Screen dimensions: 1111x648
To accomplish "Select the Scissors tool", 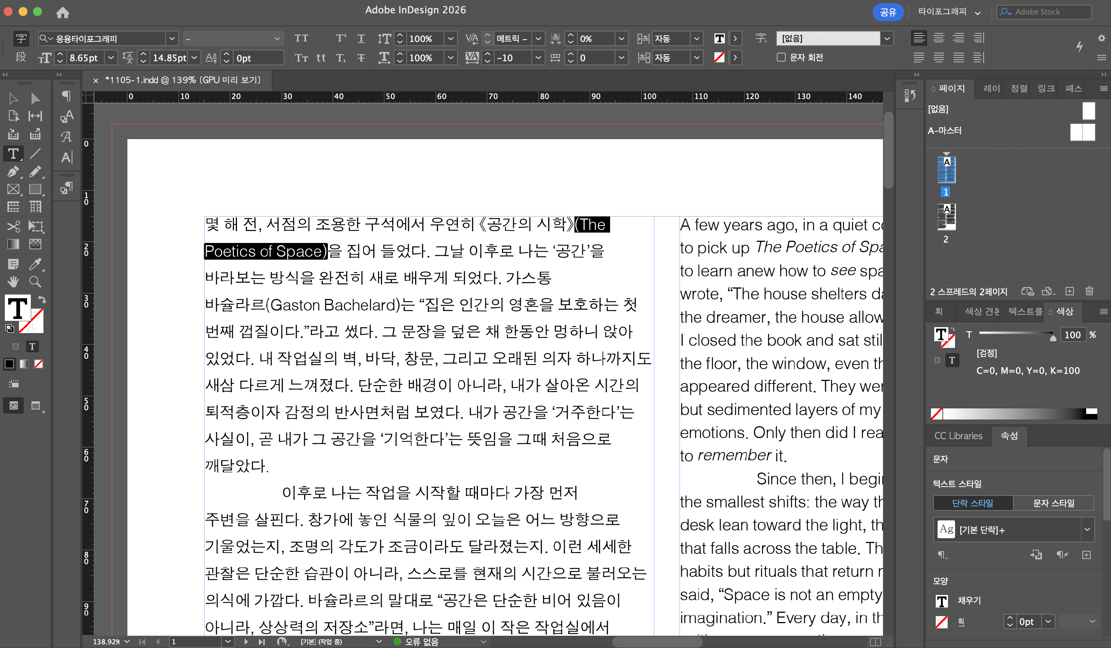I will [x=13, y=226].
